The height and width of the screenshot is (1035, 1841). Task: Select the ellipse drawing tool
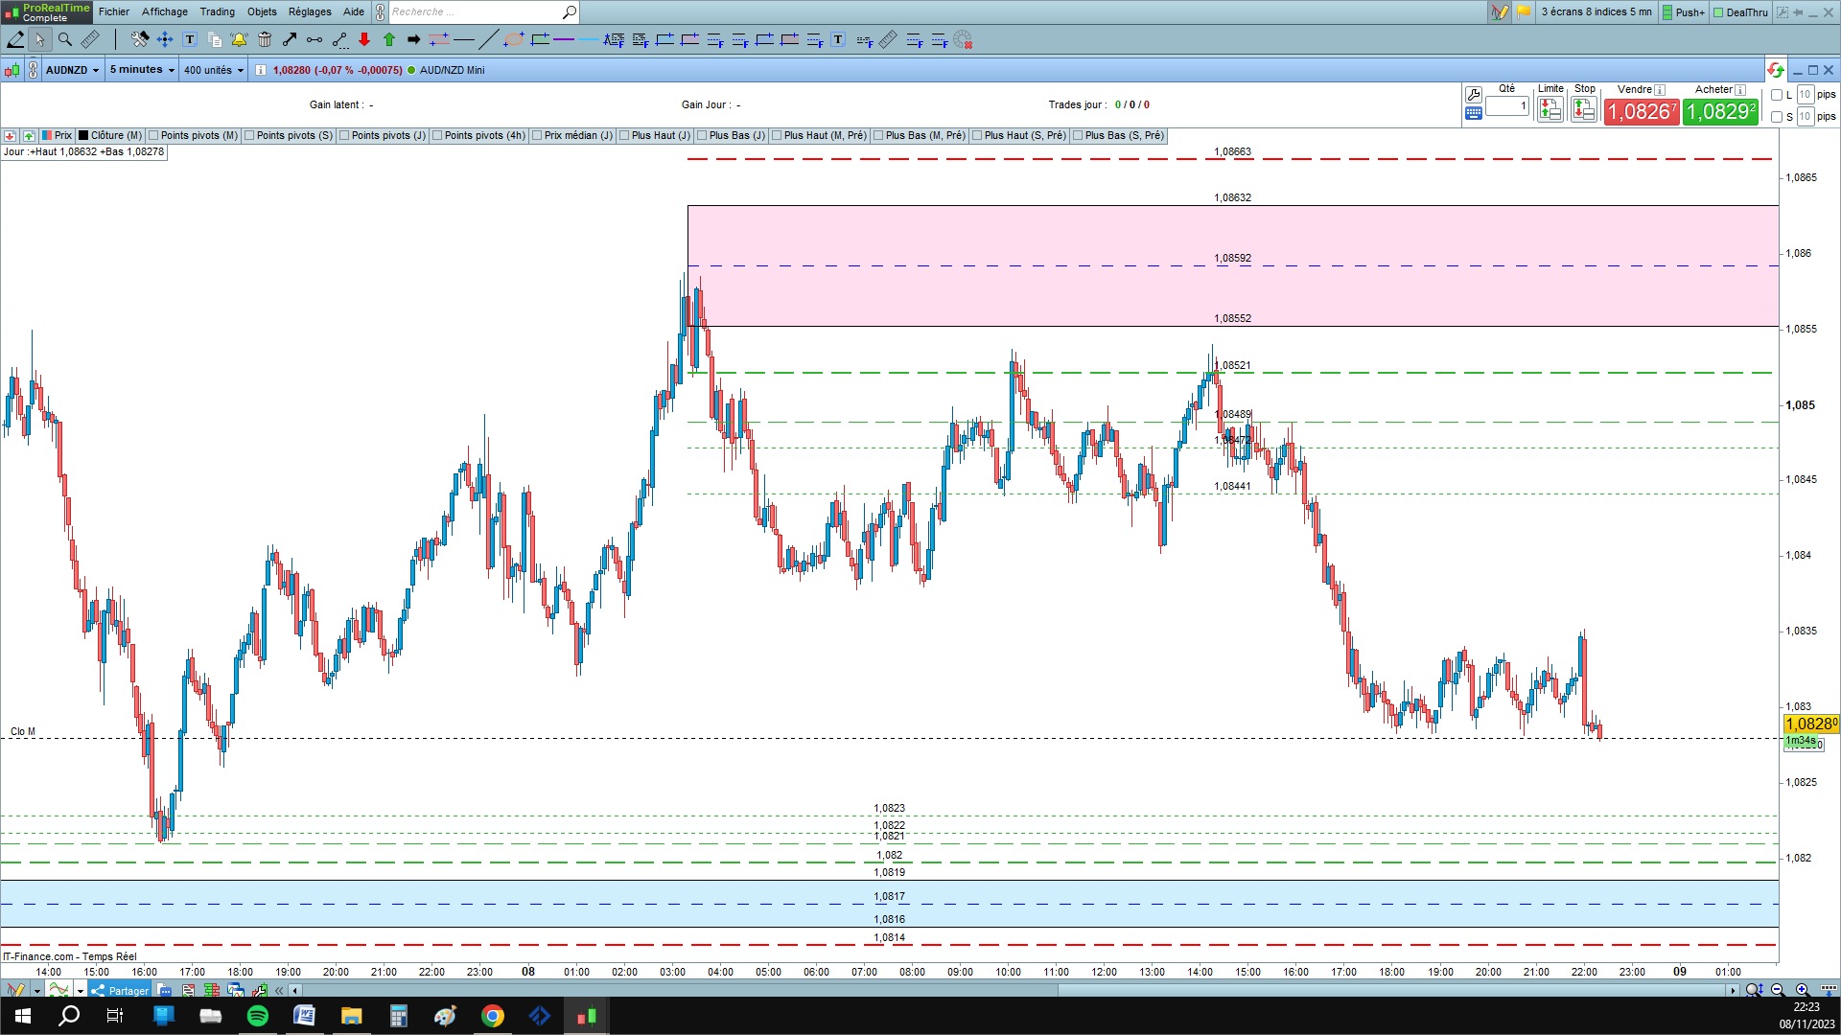point(514,39)
